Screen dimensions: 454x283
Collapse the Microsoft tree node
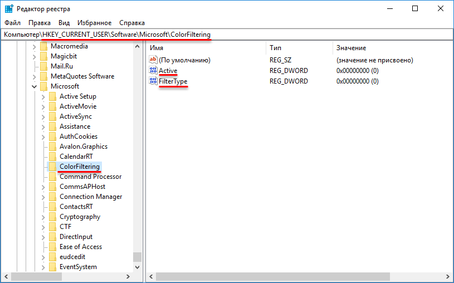(35, 86)
